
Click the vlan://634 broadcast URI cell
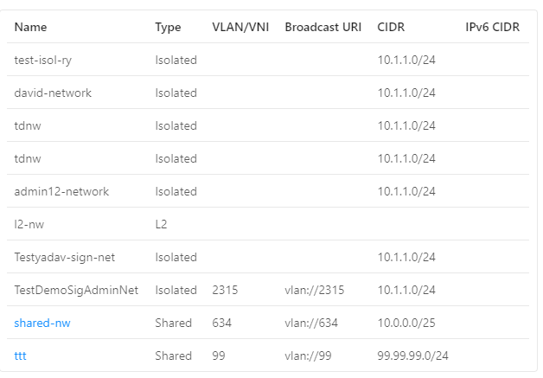click(311, 323)
